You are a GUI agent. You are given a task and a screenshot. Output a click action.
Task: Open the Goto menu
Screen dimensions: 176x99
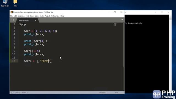click(37, 16)
